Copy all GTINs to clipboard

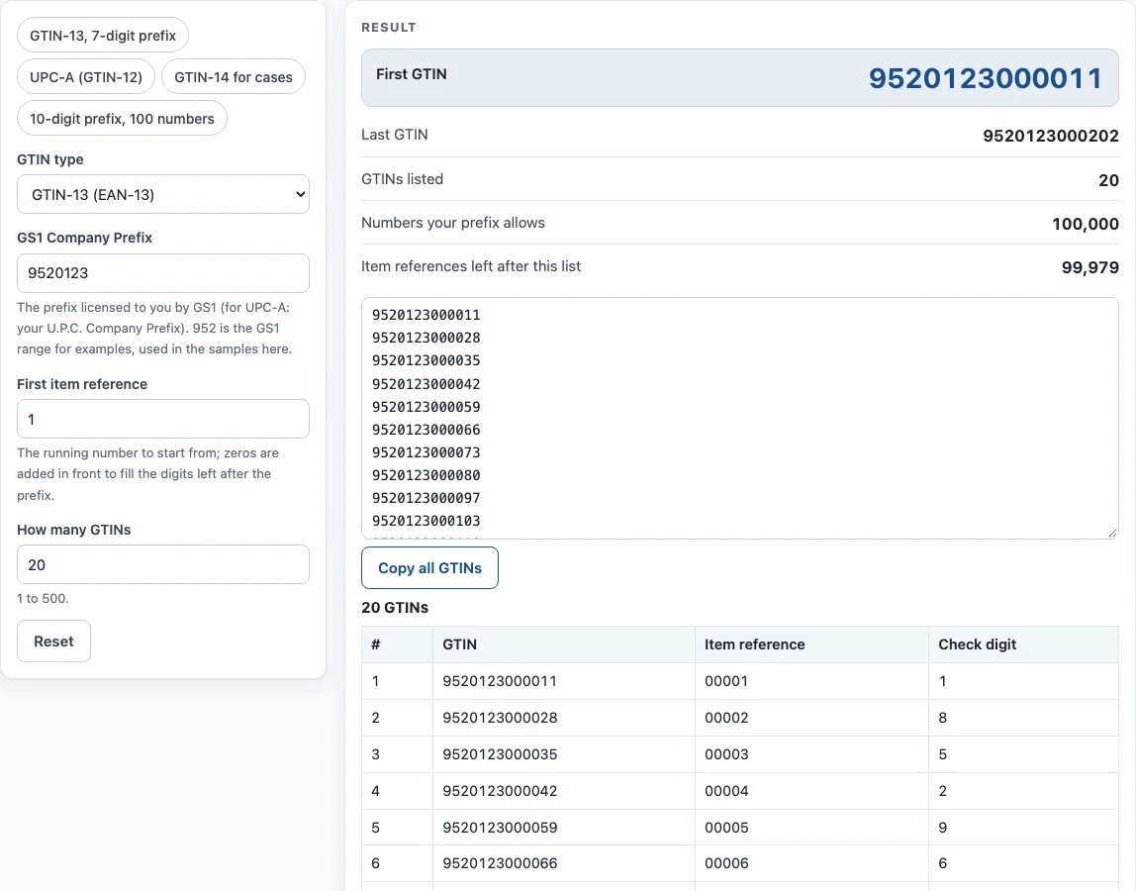coord(429,568)
